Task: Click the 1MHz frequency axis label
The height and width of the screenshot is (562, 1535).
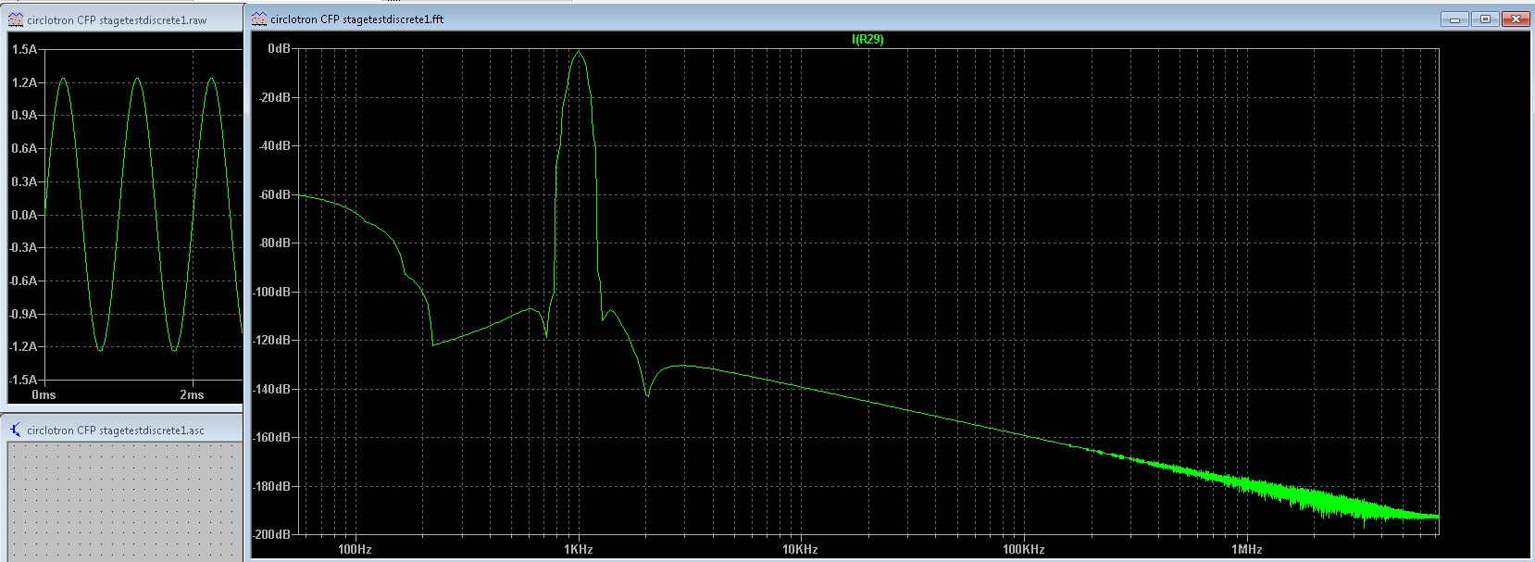Action: click(x=1247, y=549)
